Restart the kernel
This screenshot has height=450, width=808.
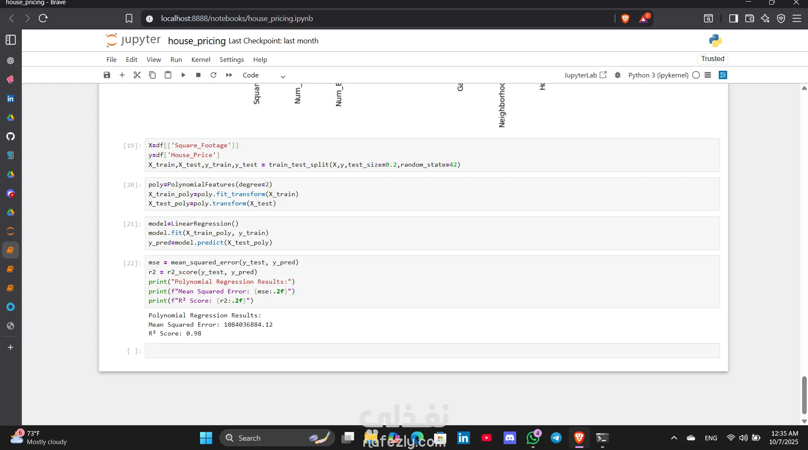(x=213, y=75)
